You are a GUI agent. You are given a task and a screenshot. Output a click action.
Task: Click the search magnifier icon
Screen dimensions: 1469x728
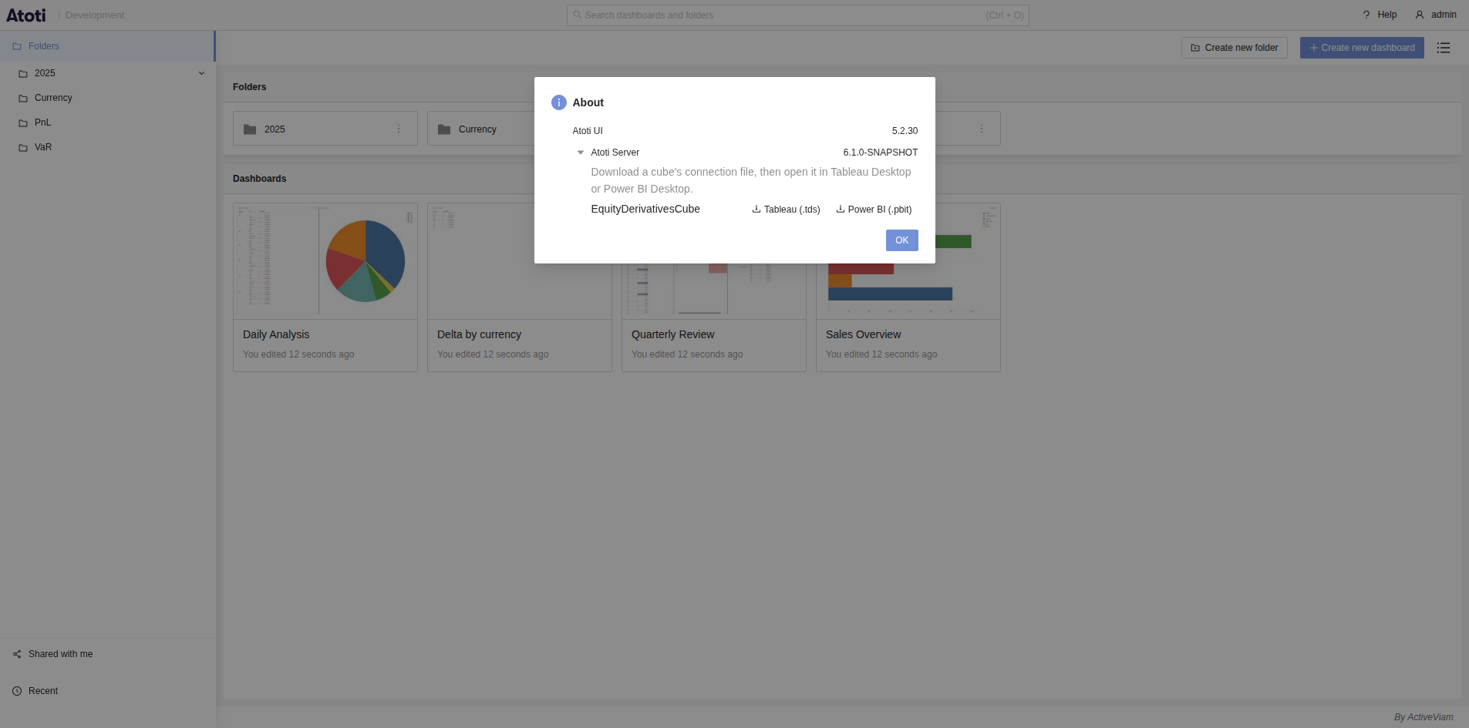click(577, 15)
